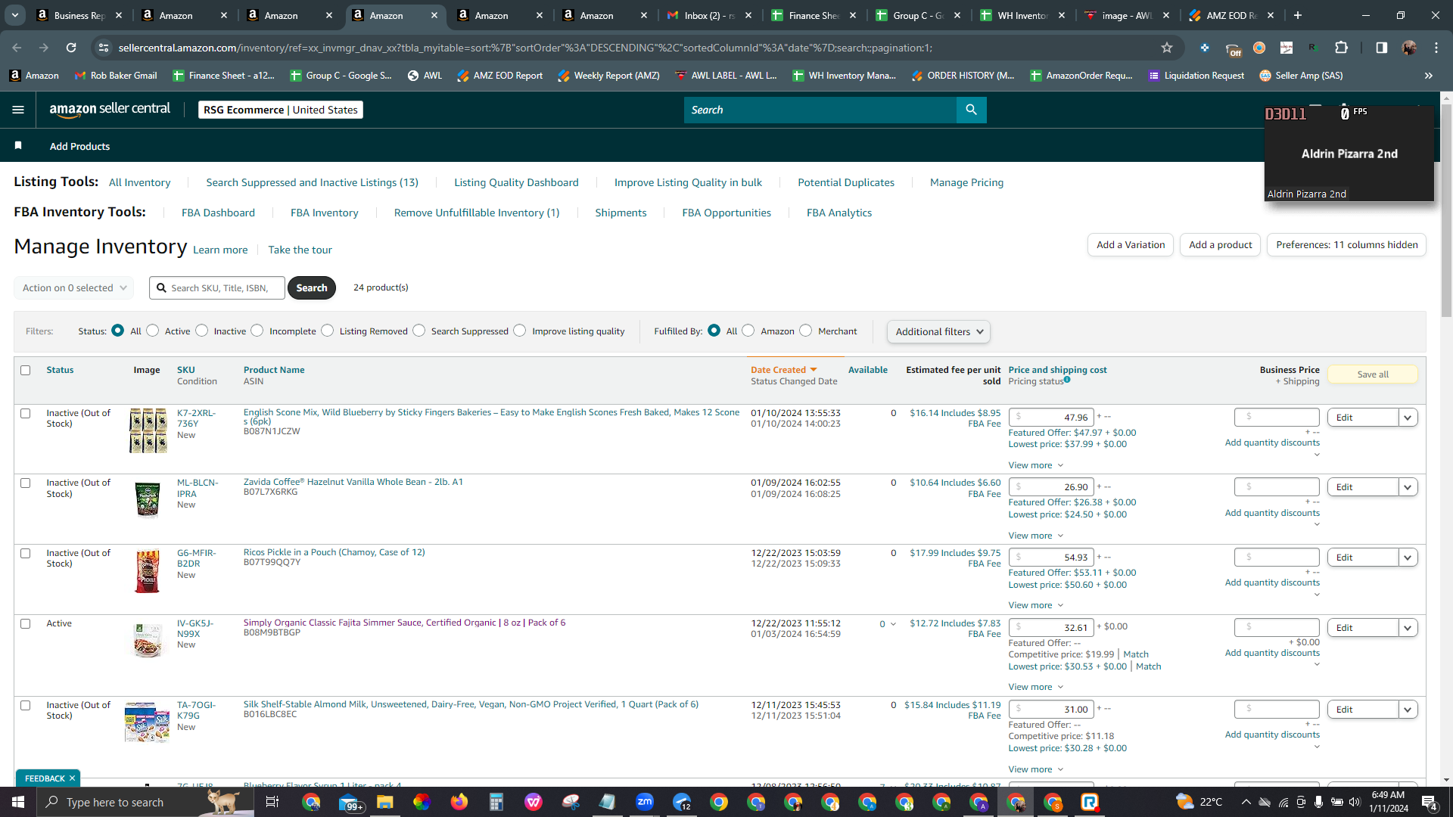Open File Explorer from the taskbar

coord(384,802)
